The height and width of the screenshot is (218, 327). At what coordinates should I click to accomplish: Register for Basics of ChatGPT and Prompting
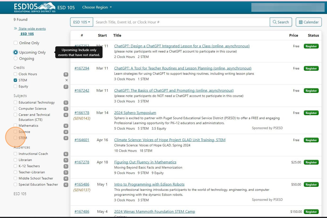[x=311, y=91]
